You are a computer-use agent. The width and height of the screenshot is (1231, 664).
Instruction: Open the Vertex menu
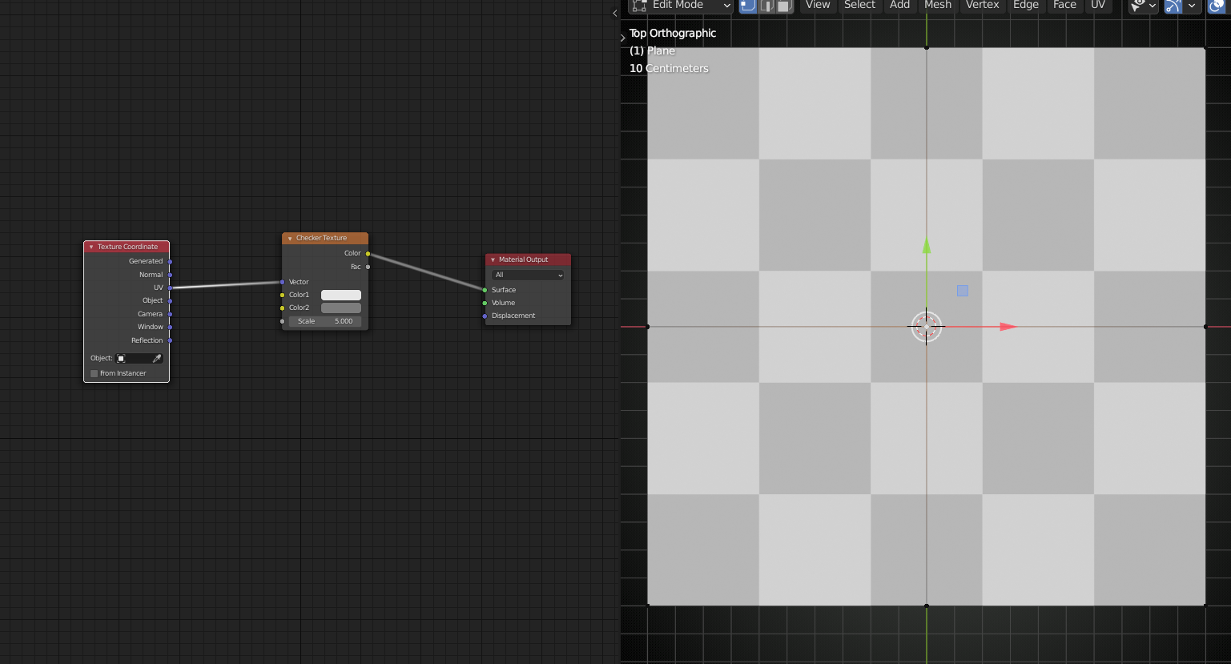point(982,6)
